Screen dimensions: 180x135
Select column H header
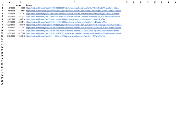coord(155,2)
